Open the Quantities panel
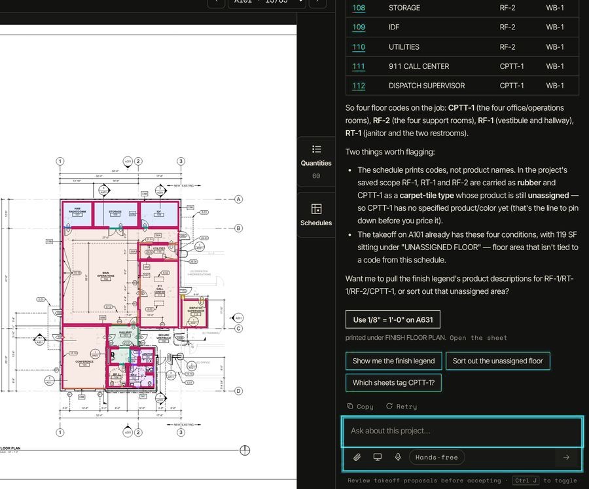This screenshot has width=589, height=489. pyautogui.click(x=316, y=162)
